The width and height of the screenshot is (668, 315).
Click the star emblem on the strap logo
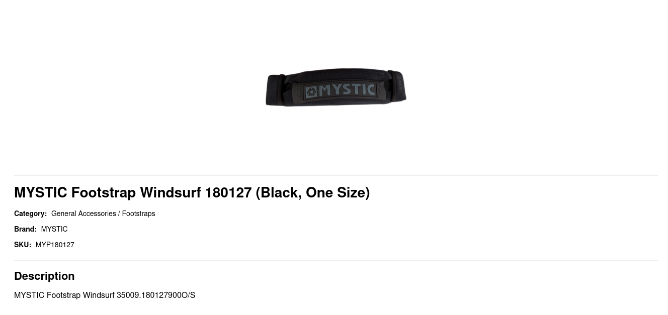click(312, 91)
